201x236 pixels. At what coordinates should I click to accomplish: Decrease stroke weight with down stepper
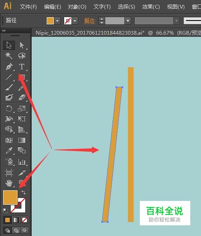coord(102,22)
